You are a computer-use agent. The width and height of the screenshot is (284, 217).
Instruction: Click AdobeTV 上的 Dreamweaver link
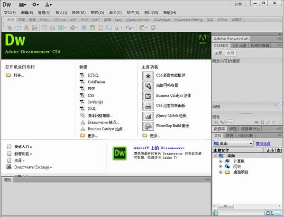tap(159, 148)
